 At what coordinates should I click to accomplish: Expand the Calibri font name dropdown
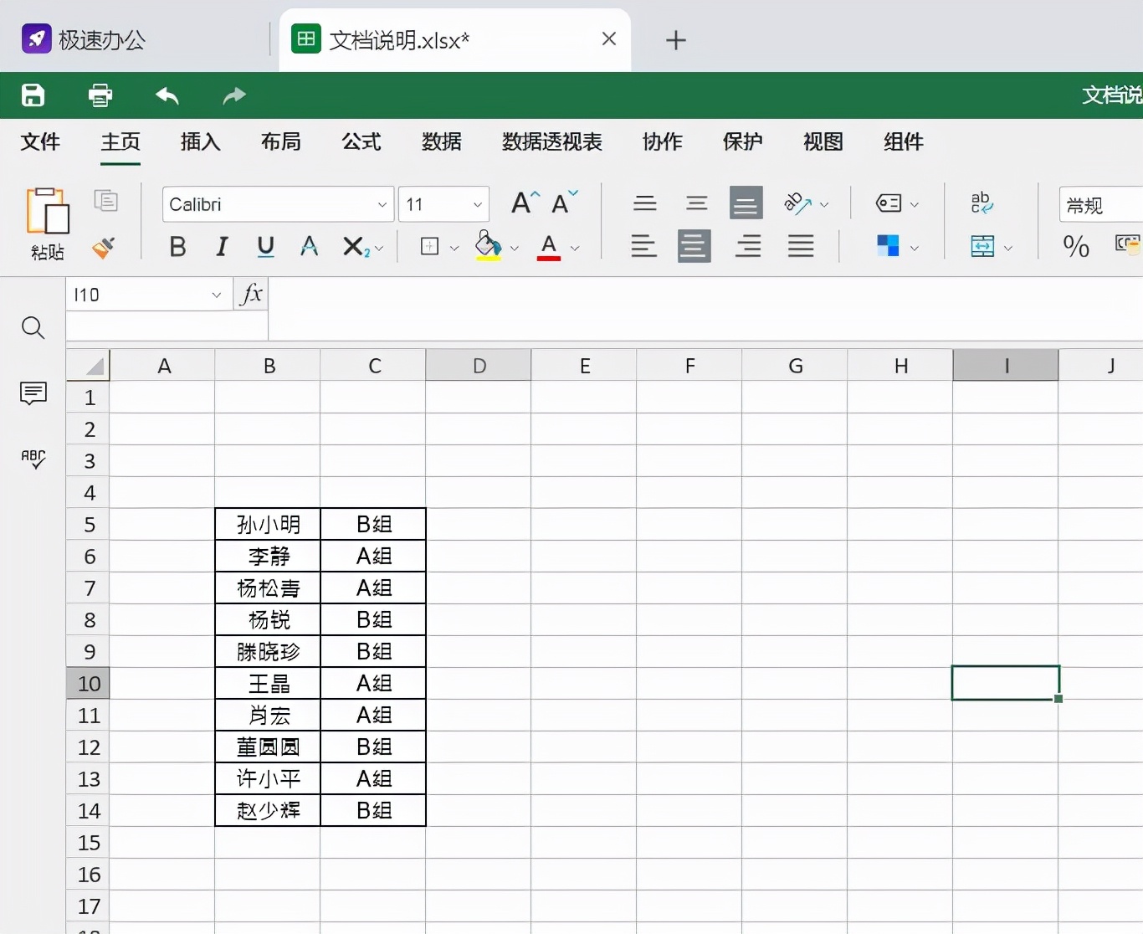point(382,205)
